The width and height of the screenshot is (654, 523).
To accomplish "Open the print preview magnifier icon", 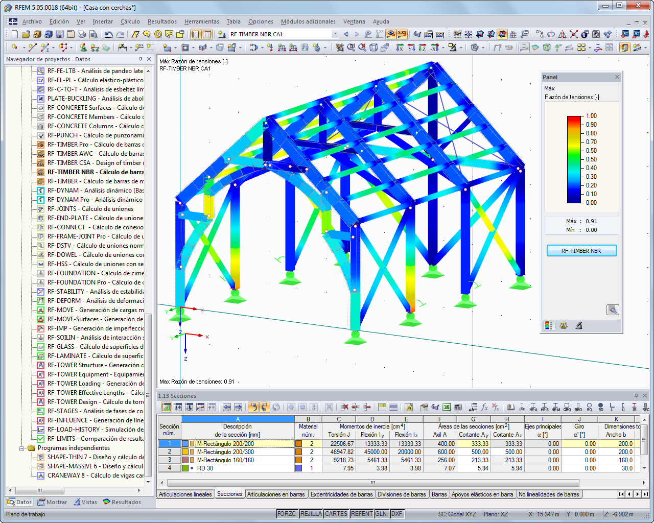I will (93, 34).
